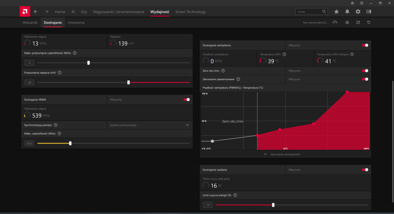Click the Szukaj search field
394x214 pixels.
(310, 12)
